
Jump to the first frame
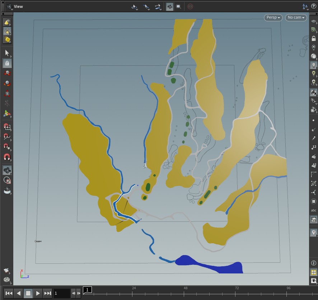pos(9,293)
